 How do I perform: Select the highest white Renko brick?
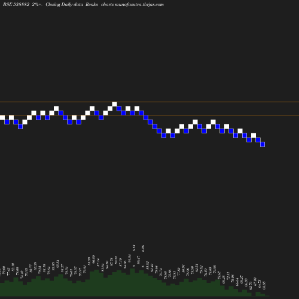(x=114, y=104)
